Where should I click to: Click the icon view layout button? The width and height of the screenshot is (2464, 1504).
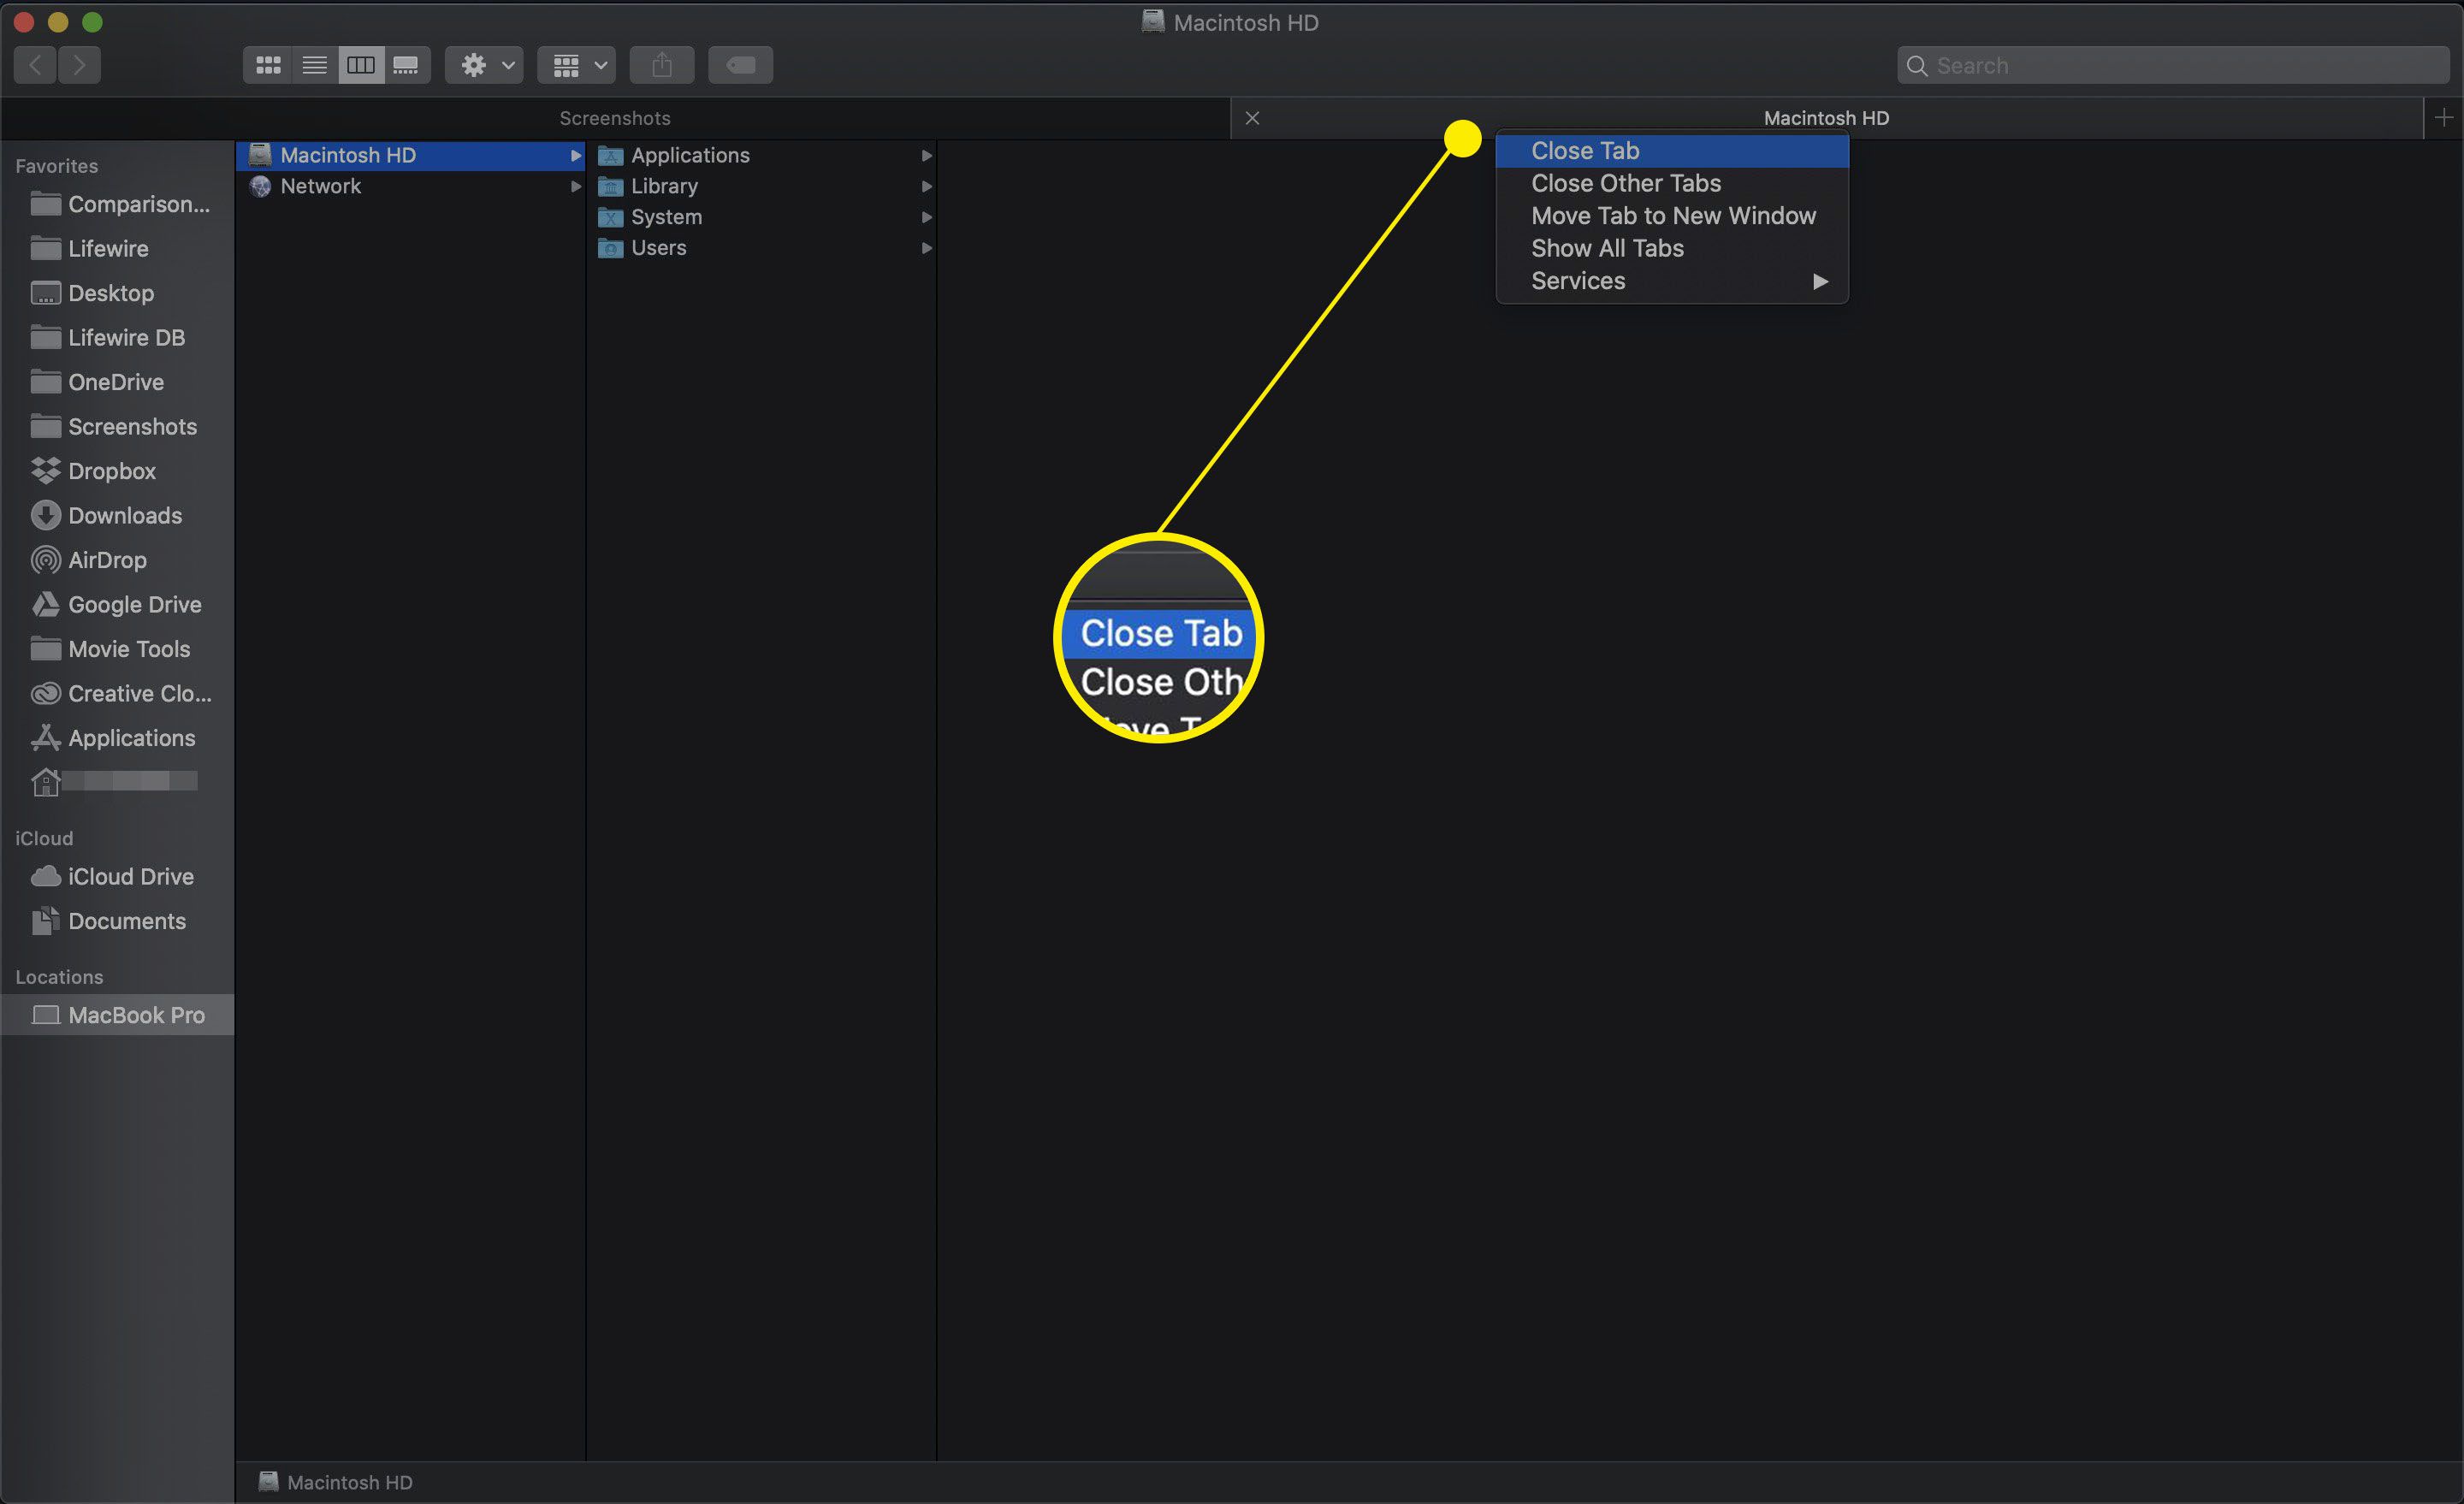(x=266, y=65)
